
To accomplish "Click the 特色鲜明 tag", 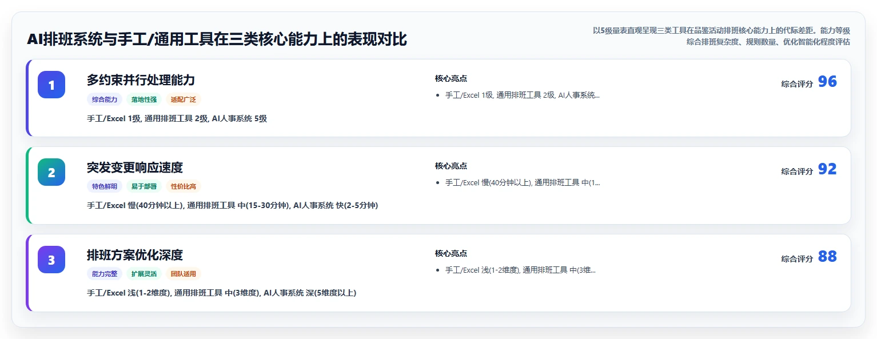I will point(105,186).
